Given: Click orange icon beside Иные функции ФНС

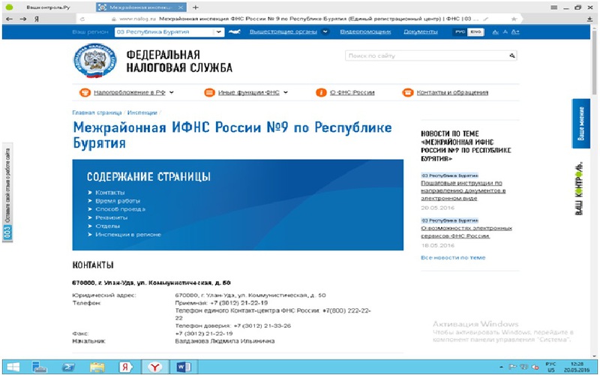Looking at the screenshot, I should coord(209,92).
